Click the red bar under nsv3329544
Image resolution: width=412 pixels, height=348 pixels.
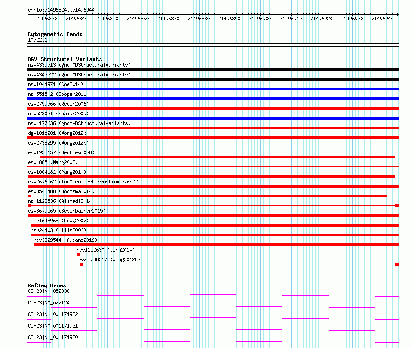point(216,245)
